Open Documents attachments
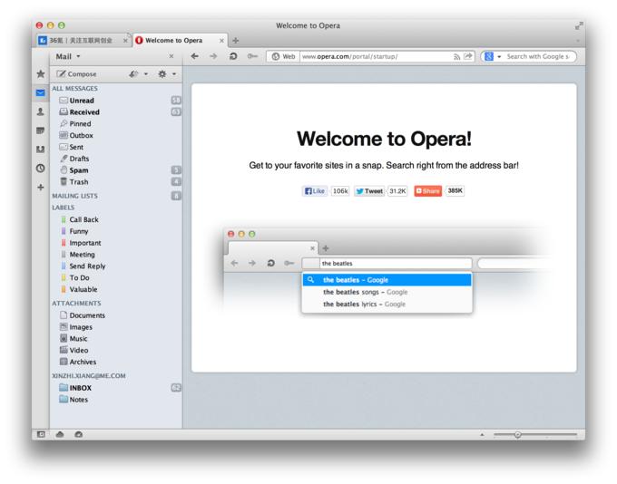This screenshot has height=484, width=617. point(116,315)
